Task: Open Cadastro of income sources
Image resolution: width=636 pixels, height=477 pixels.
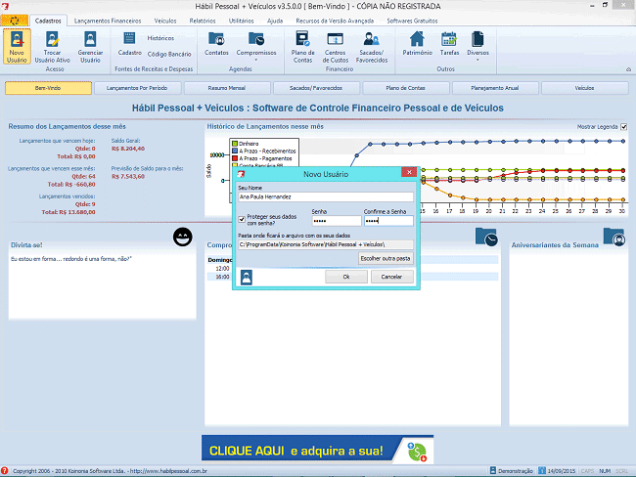Action: click(130, 44)
